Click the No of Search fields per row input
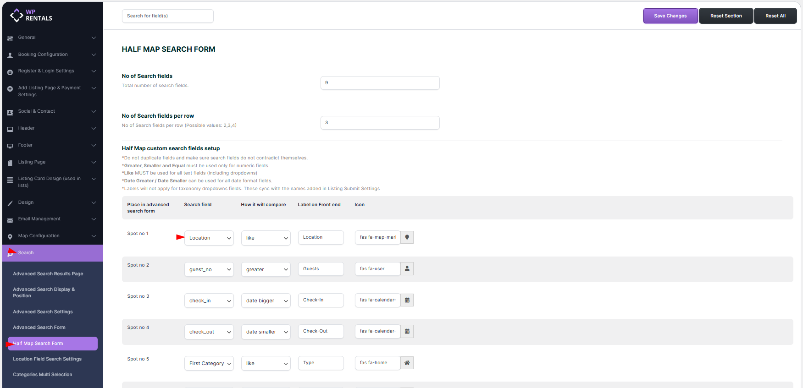 click(380, 123)
